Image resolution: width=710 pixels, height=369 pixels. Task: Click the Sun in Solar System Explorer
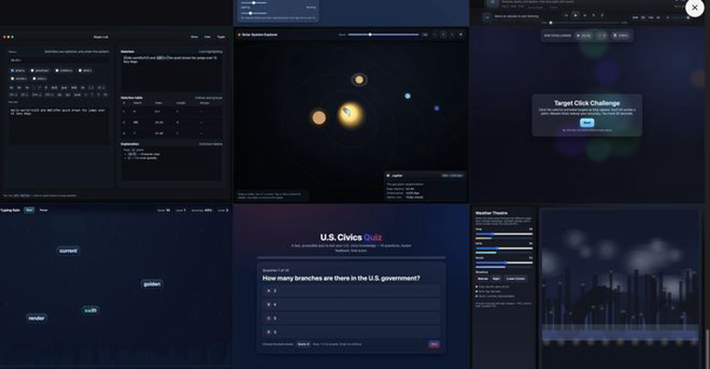coord(351,114)
